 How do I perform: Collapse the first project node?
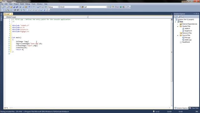click(x=176, y=22)
